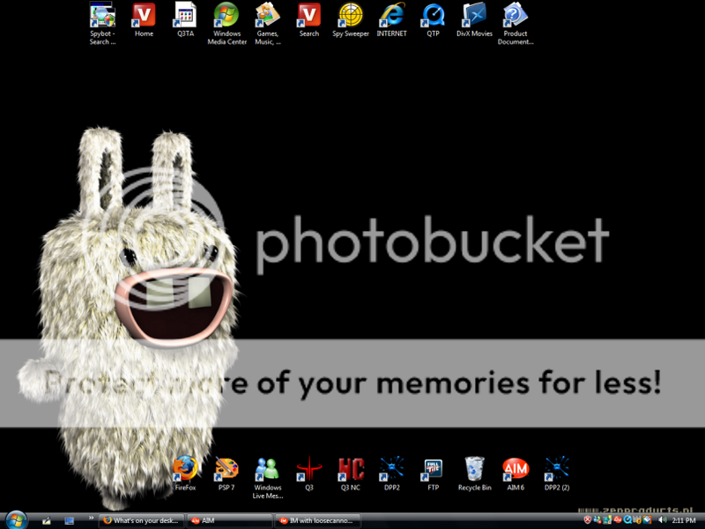
Task: Open the Q3 NC shortcut
Action: (x=350, y=466)
